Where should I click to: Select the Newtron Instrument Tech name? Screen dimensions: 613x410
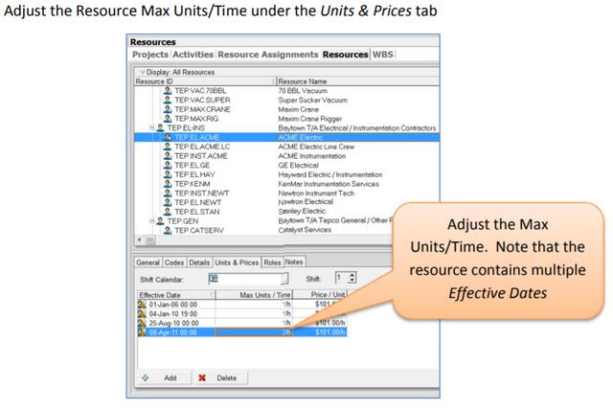[316, 194]
